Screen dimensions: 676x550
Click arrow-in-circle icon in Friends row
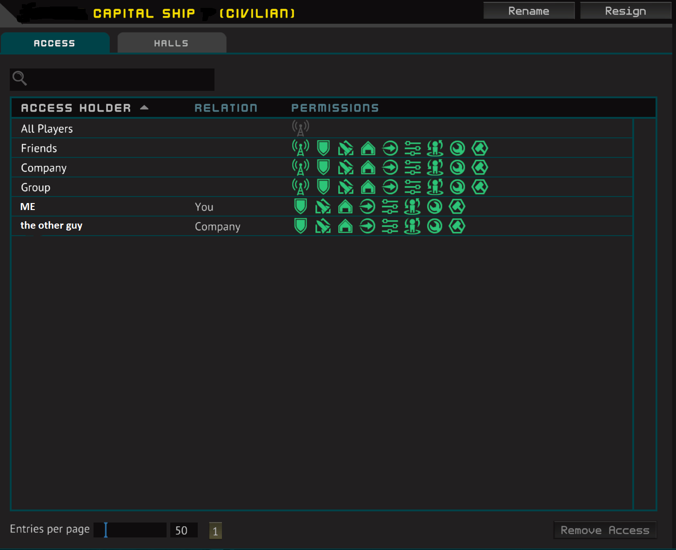coord(390,149)
